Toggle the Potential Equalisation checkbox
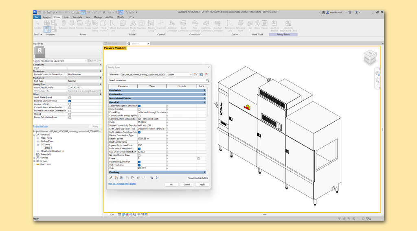Viewport: 417px width, 231px height. 139,162
